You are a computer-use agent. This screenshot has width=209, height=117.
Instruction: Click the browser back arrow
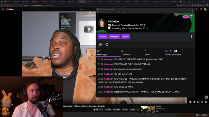pyautogui.click(x=2, y=5)
